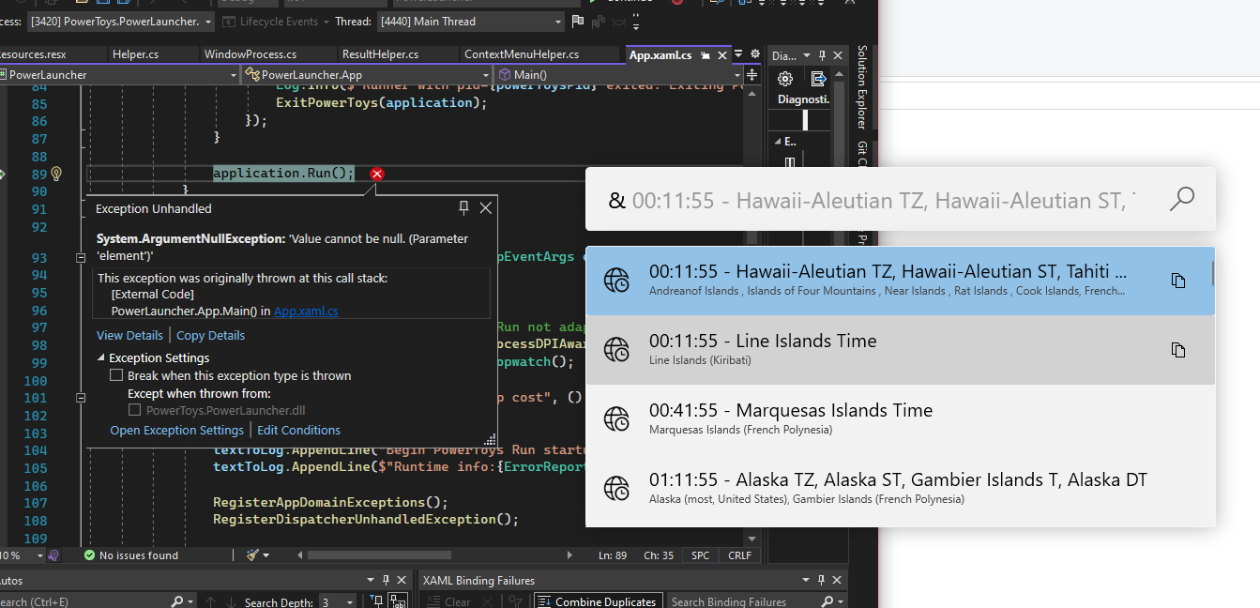This screenshot has height=608, width=1260.
Task: Copy the Hawaii-Aleutian TZ result time
Action: click(1178, 281)
